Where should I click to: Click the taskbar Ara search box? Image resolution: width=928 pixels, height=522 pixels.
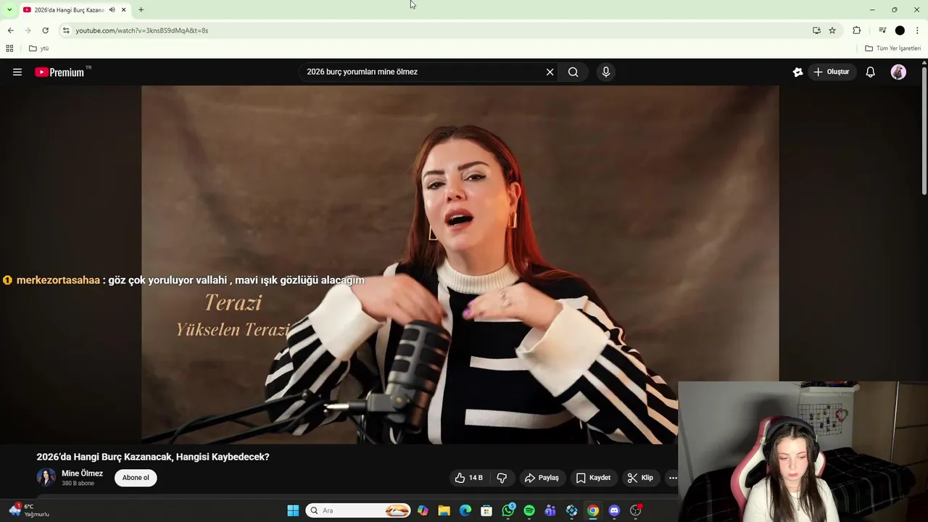point(358,510)
